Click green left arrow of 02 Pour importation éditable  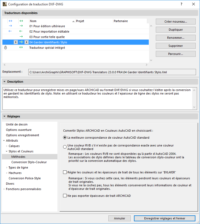pyautogui.click(x=21, y=31)
